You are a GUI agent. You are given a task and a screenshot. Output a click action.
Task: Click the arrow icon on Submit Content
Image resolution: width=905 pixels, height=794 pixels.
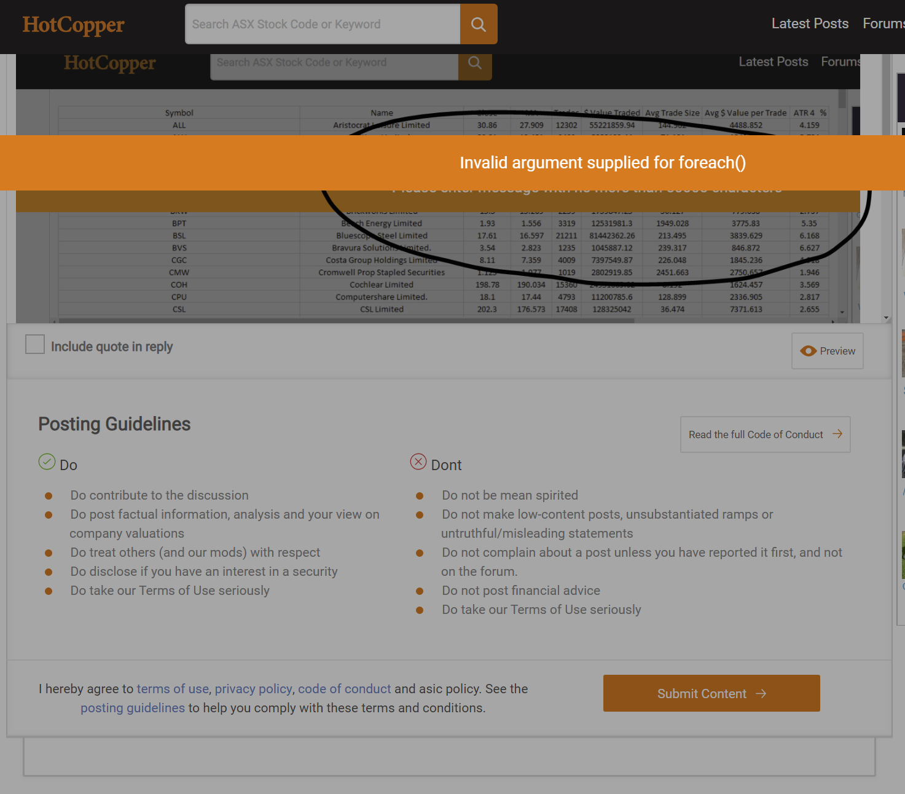click(761, 693)
